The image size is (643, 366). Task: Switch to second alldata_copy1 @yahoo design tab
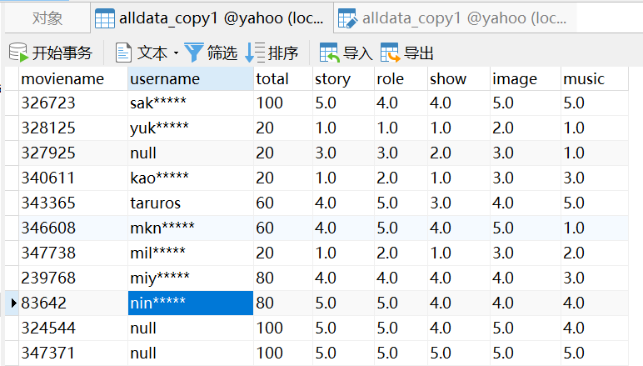456,18
